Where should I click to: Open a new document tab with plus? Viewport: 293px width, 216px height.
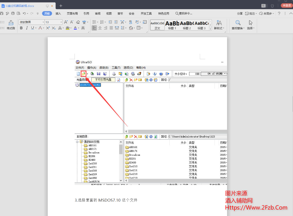click(61, 6)
